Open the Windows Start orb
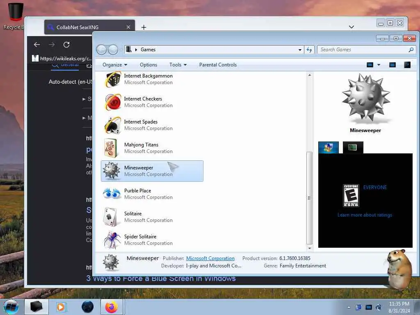This screenshot has height=315, width=420. (11, 307)
